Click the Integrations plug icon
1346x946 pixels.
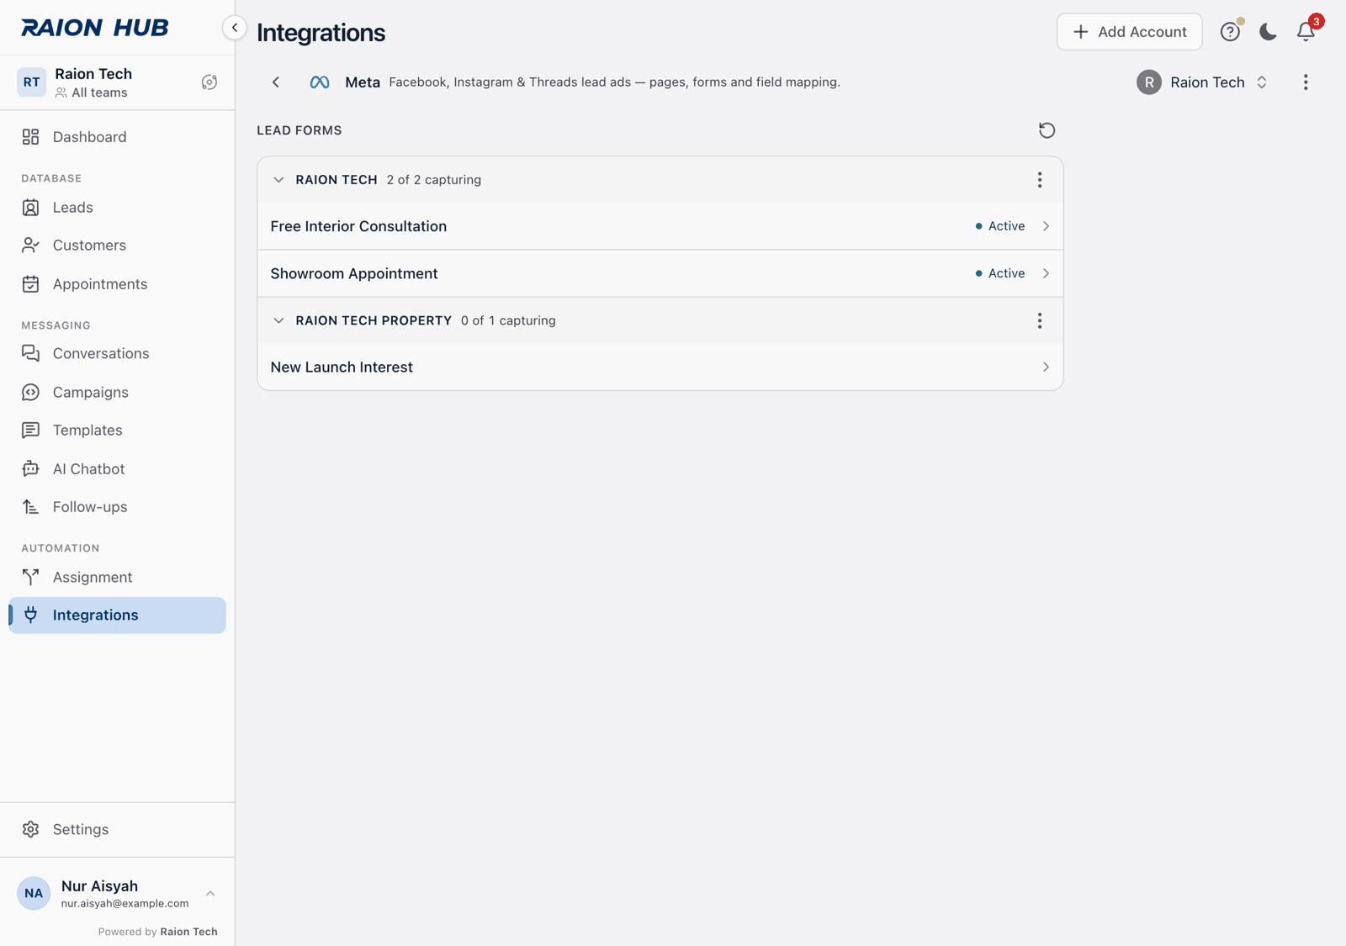[x=31, y=616]
